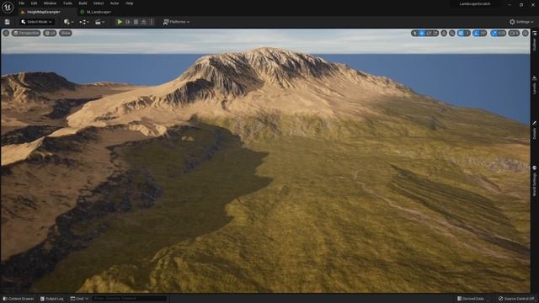Choose the select objects cursor tool
This screenshot has width=539, height=303.
tap(415, 33)
